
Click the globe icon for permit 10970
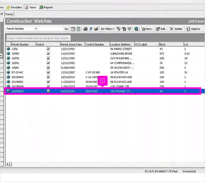pos(8,58)
